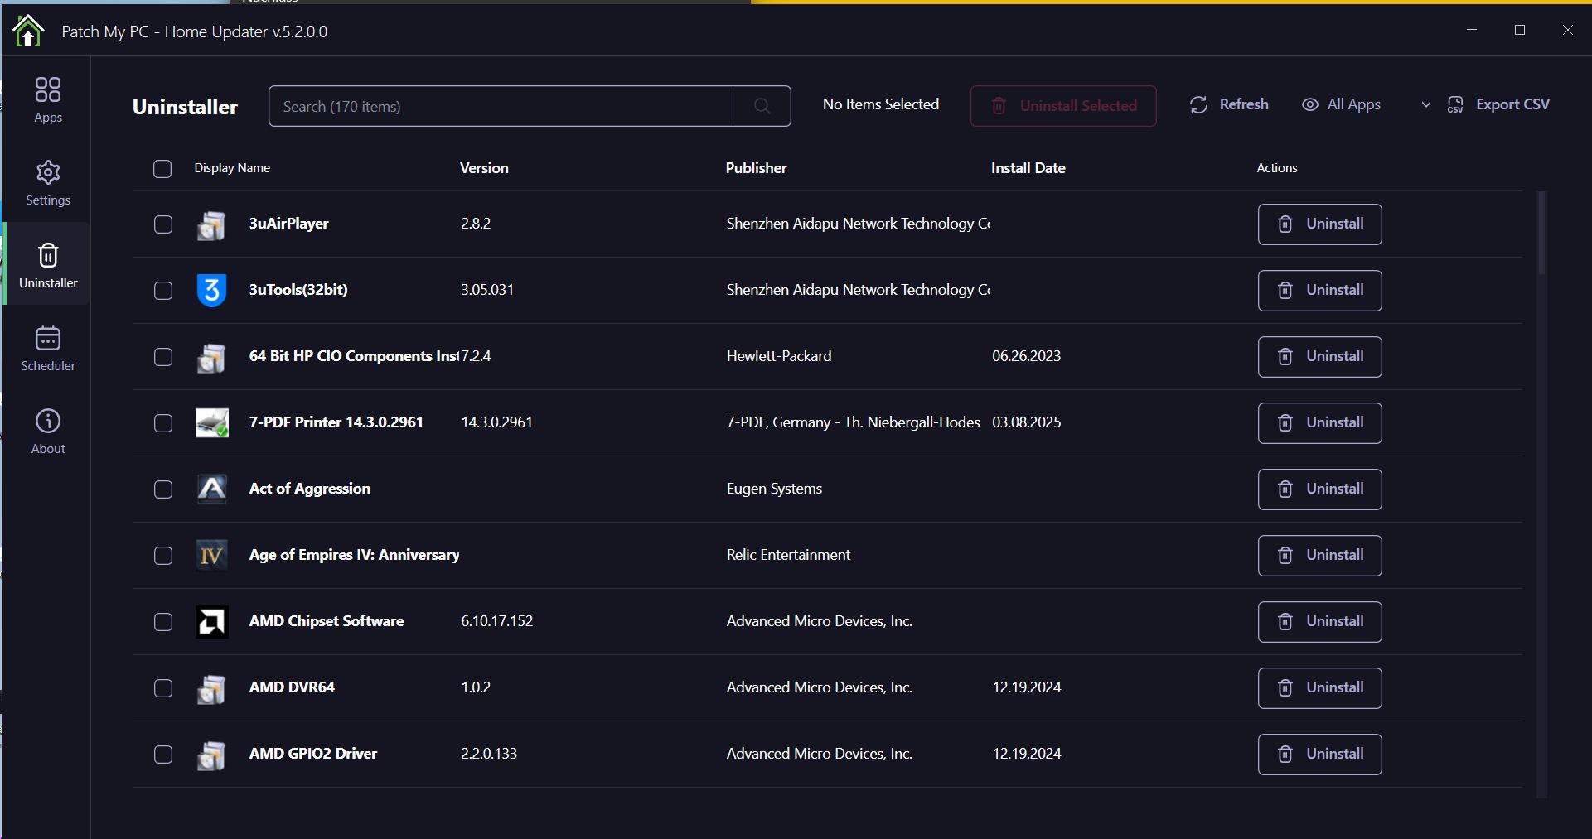Image resolution: width=1592 pixels, height=839 pixels.
Task: Open the Apps section in sidebar
Action: click(48, 99)
